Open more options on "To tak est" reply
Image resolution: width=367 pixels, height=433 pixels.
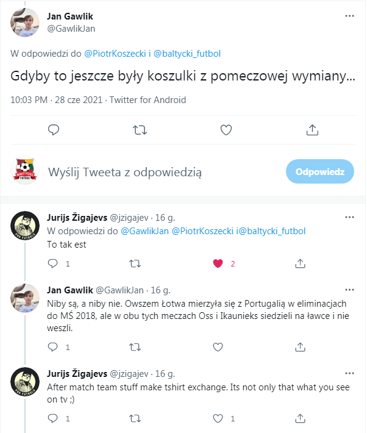pos(349,216)
